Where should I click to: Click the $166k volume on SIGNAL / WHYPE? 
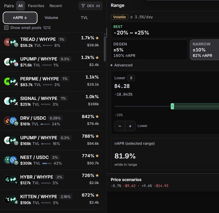[x=93, y=104]
